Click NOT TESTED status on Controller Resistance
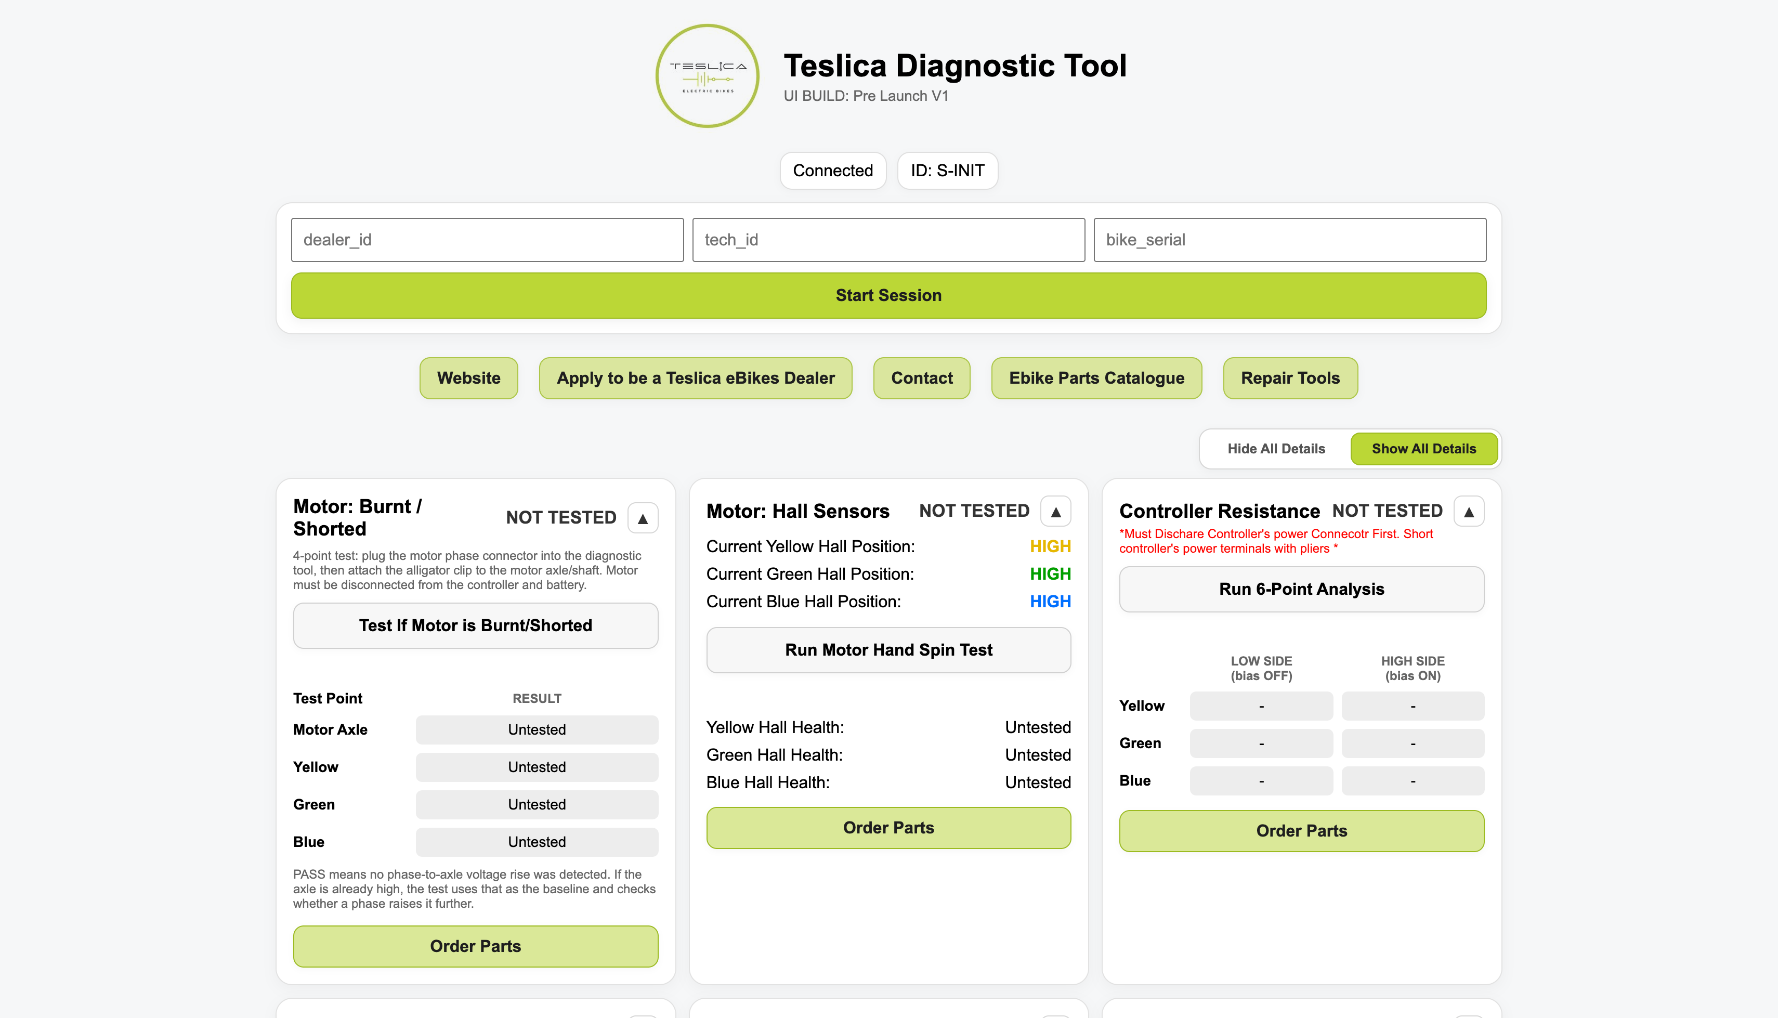This screenshot has width=1778, height=1018. (1388, 511)
